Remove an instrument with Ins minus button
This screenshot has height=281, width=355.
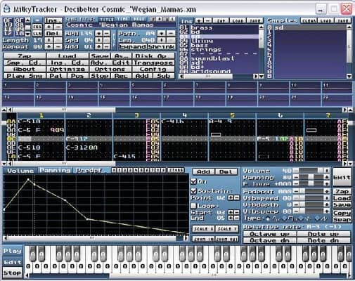pyautogui.click(x=207, y=20)
